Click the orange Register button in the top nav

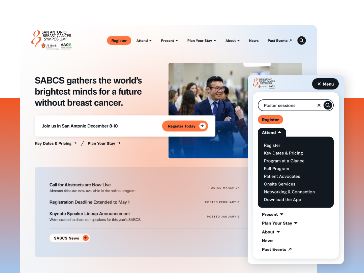(119, 41)
